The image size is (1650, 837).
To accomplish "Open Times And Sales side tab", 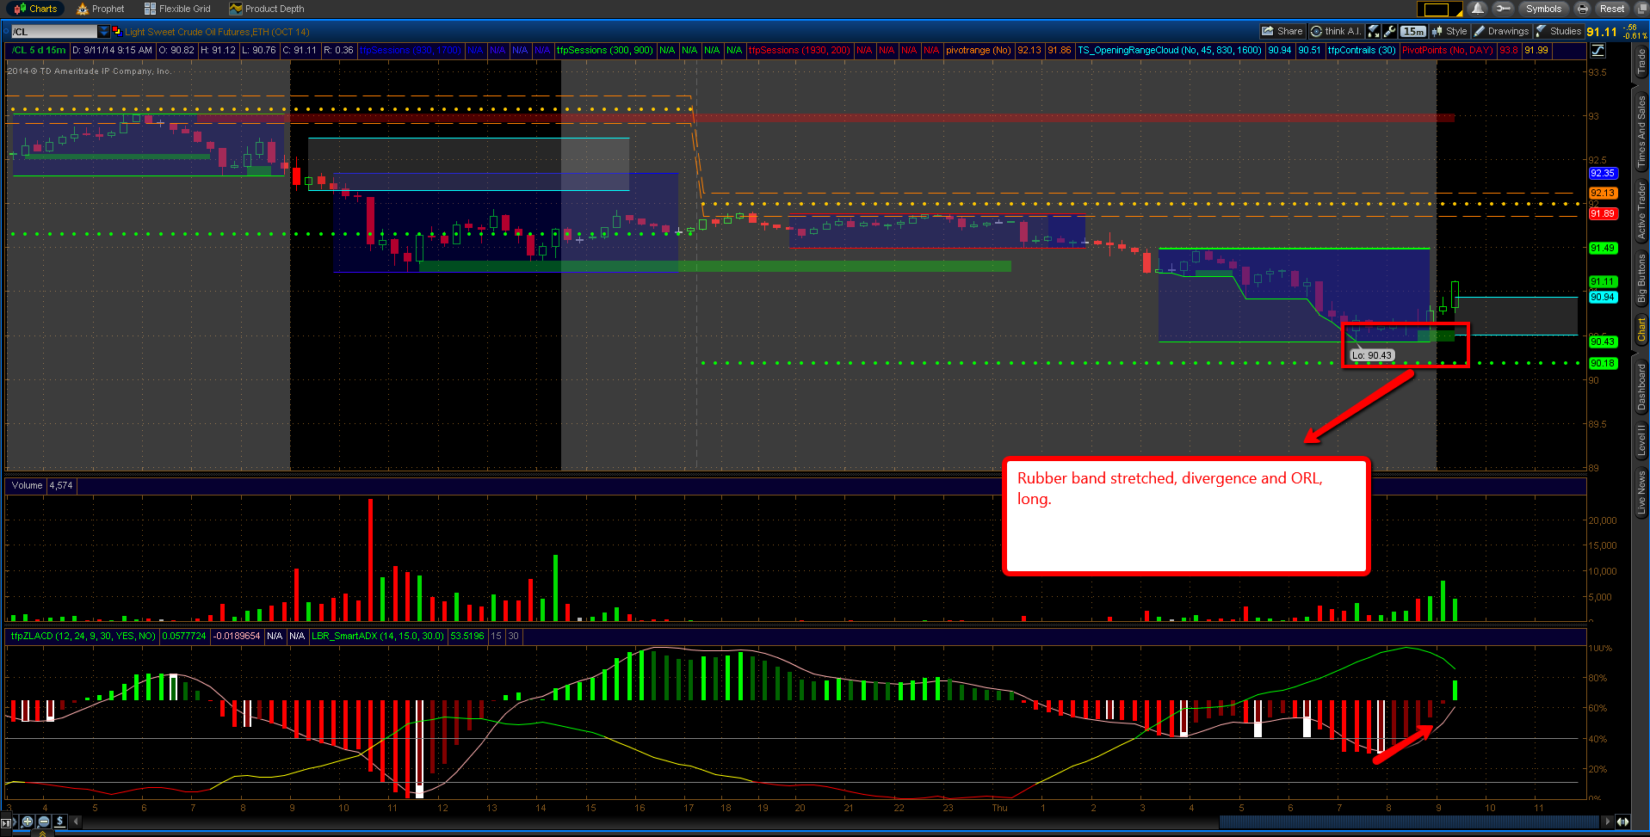I will (x=1641, y=131).
